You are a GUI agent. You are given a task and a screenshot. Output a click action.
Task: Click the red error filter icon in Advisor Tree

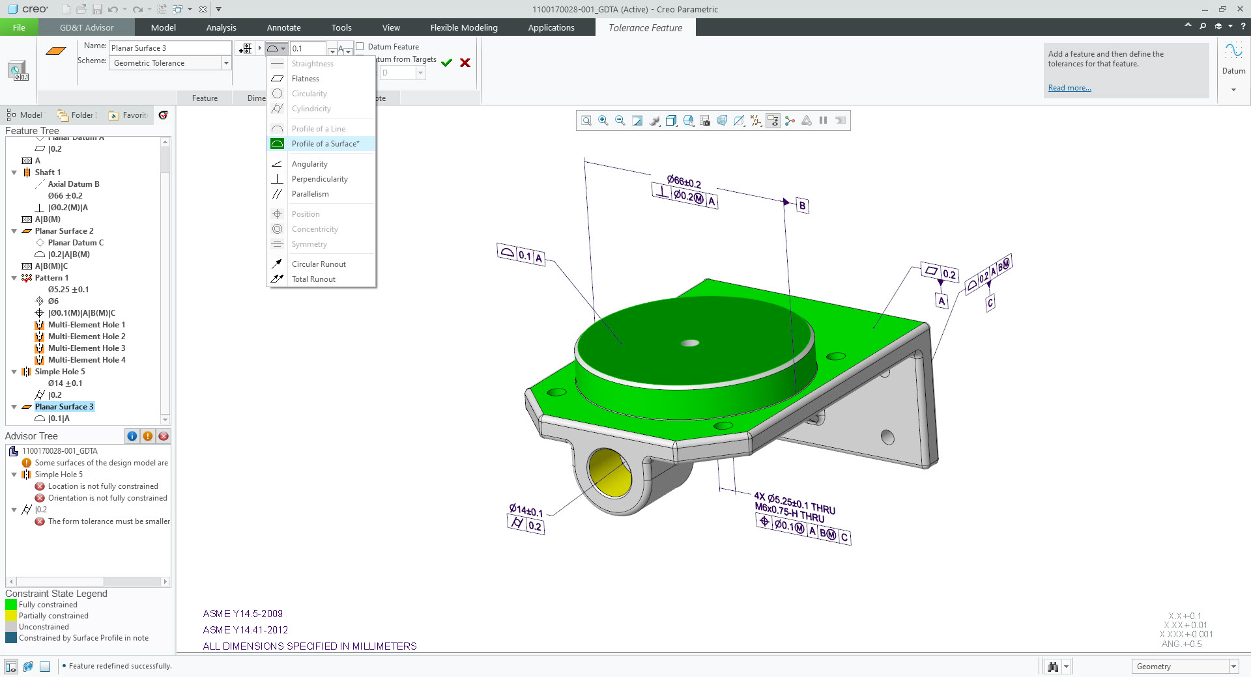point(164,436)
